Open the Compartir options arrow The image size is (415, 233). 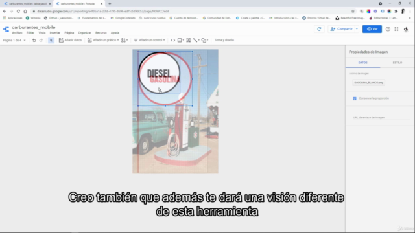click(357, 29)
